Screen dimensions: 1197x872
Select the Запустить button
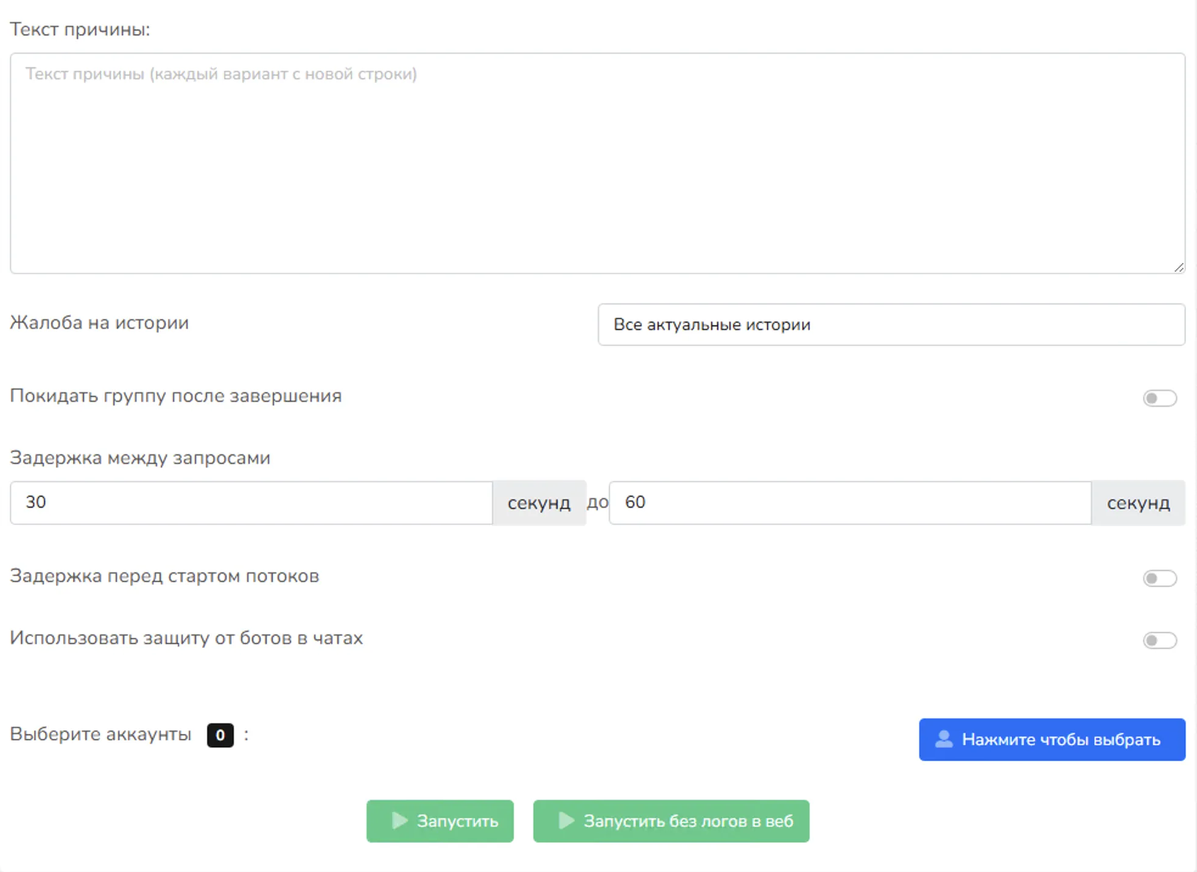click(440, 820)
